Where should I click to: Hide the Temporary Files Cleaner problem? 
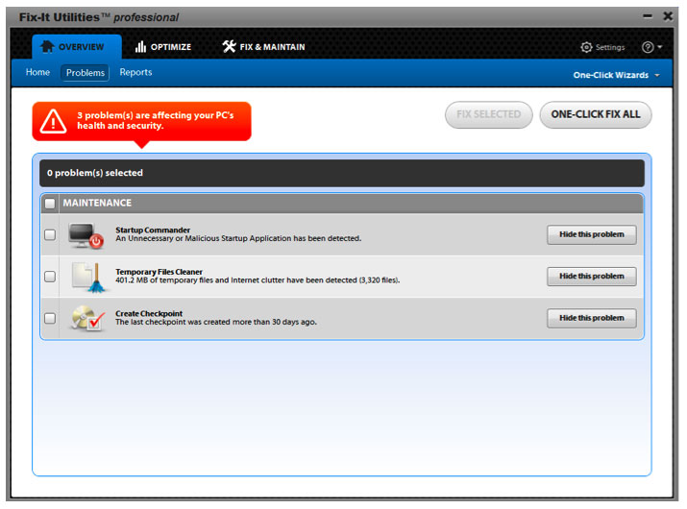coord(592,277)
